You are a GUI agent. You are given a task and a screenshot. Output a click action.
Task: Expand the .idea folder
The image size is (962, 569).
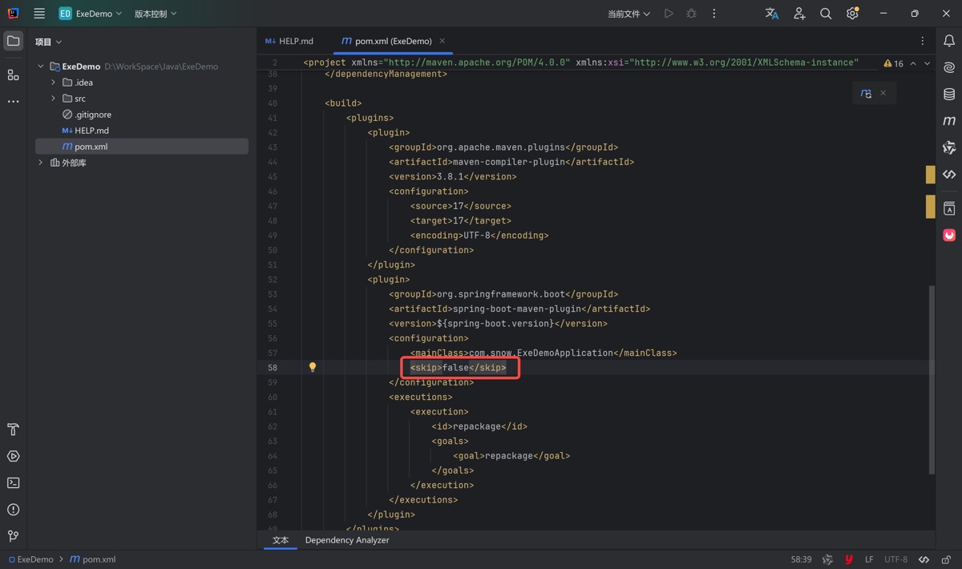point(54,83)
